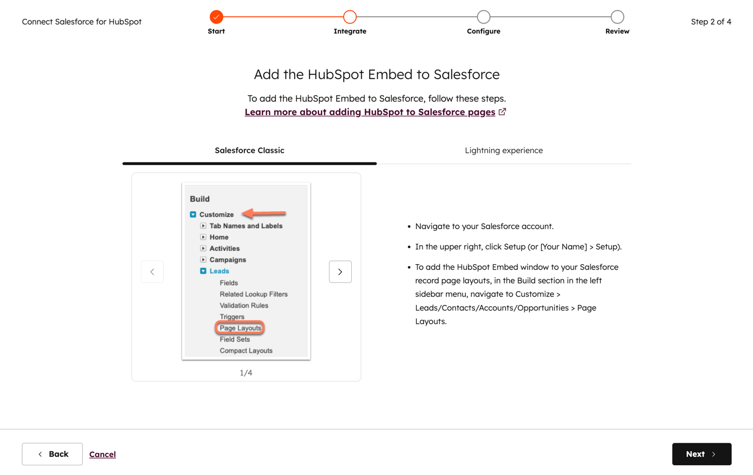Select the Salesforce Classic tab
This screenshot has width=753, height=475.
point(249,150)
